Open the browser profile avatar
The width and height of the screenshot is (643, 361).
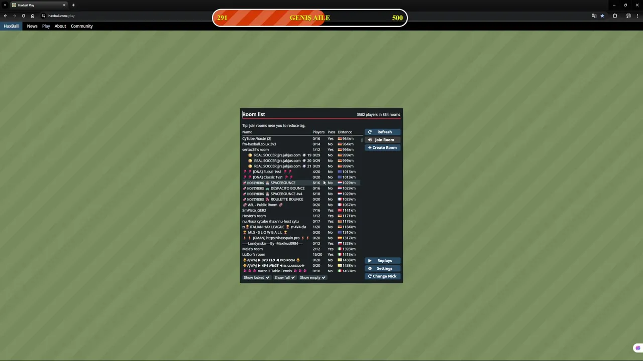628,16
